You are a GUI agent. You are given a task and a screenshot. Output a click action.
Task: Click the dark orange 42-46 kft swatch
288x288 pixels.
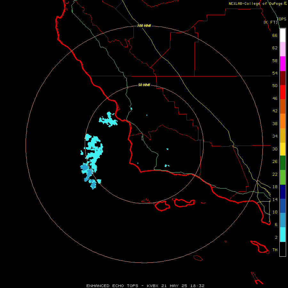(283, 107)
